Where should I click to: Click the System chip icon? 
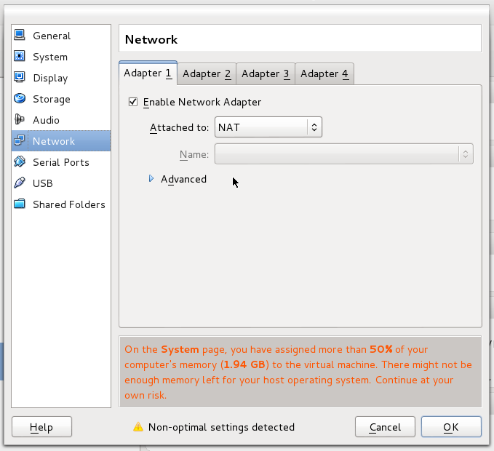pos(19,56)
